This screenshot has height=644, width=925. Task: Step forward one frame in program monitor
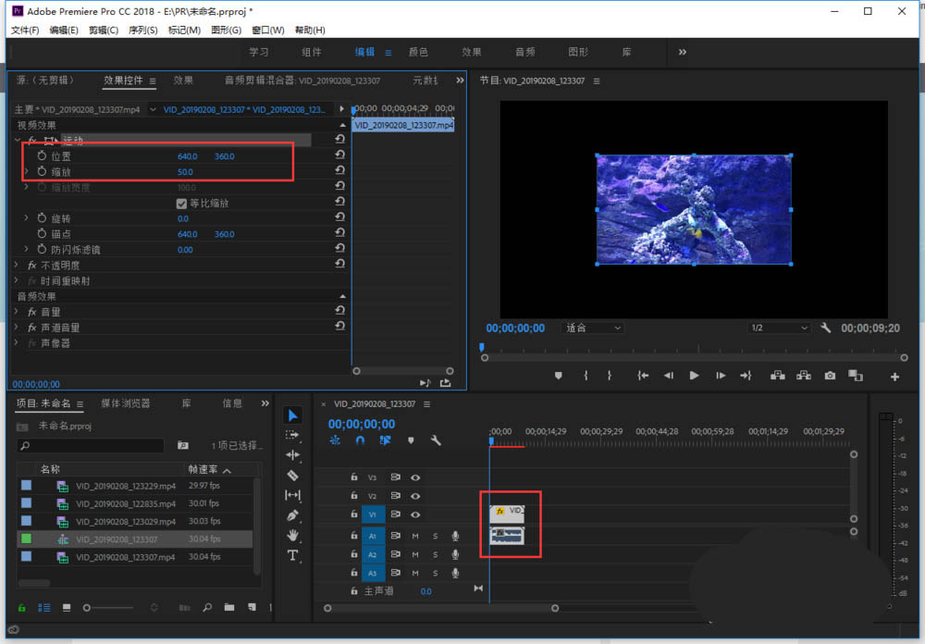point(721,376)
